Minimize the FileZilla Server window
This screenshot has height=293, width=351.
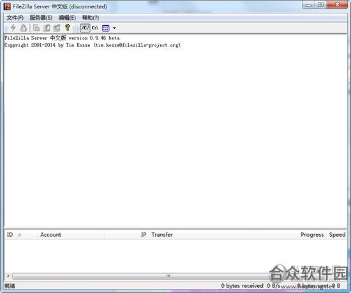click(309, 5)
